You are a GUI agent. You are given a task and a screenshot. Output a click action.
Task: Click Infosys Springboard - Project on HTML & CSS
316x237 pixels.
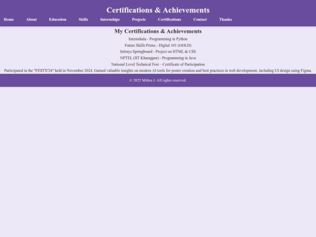(158, 51)
